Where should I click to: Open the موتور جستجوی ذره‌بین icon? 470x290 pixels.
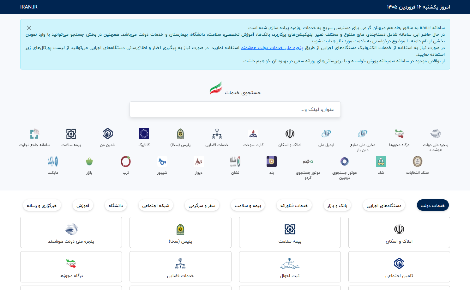click(345, 161)
